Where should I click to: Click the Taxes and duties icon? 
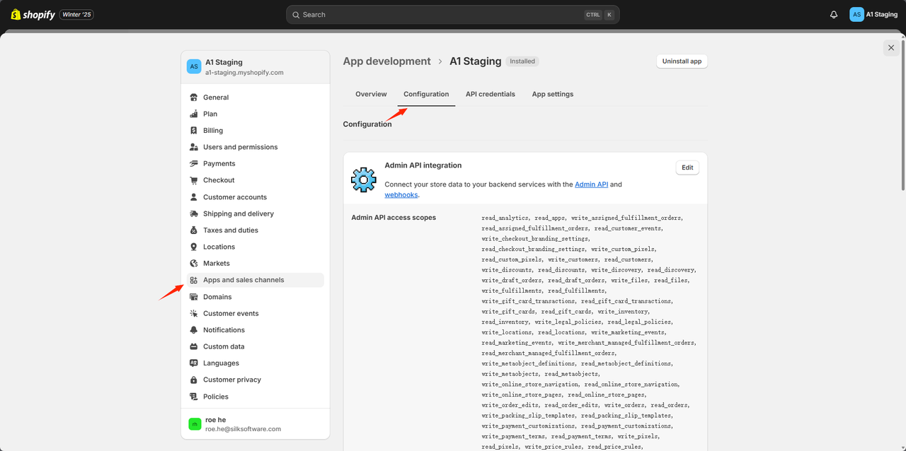194,230
